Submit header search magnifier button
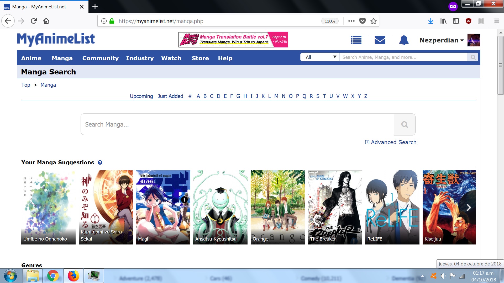The width and height of the screenshot is (504, 283). pyautogui.click(x=473, y=57)
